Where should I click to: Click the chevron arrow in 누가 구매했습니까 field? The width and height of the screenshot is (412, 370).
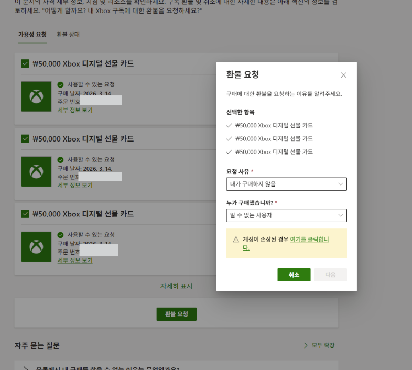pyautogui.click(x=341, y=215)
